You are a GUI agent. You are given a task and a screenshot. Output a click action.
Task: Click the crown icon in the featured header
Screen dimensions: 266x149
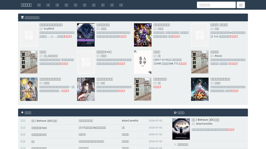tap(22, 17)
